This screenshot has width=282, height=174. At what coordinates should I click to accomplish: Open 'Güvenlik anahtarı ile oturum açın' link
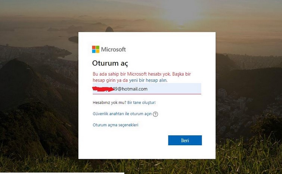tap(122, 114)
